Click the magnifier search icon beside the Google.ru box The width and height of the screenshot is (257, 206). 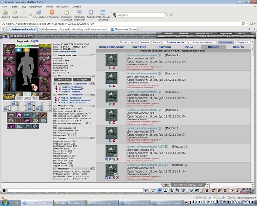click(x=166, y=15)
